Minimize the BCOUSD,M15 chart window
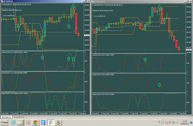193x126 pixels. click(x=185, y=2)
